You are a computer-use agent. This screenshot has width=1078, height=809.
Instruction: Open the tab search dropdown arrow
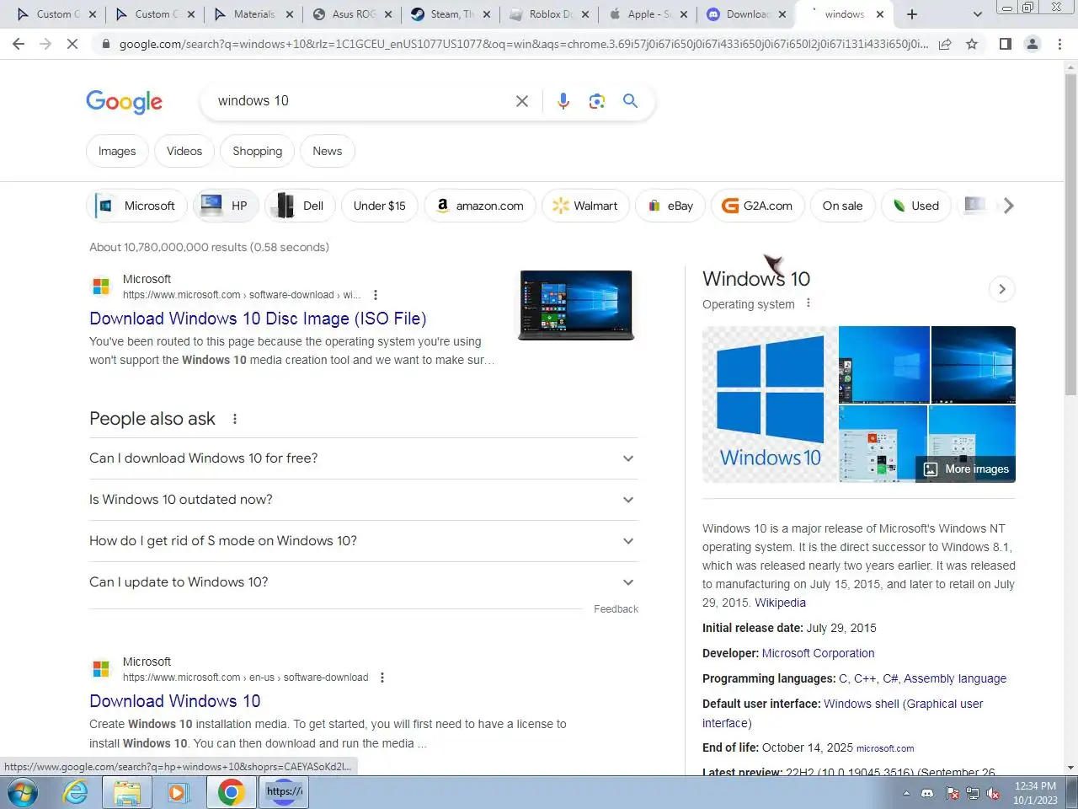coord(977,14)
